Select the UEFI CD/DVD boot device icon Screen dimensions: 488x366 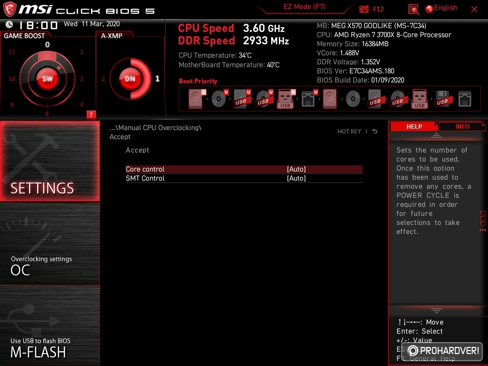[219, 99]
